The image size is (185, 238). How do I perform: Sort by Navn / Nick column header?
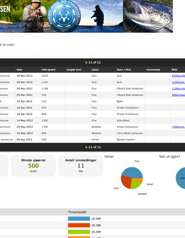(x=124, y=70)
